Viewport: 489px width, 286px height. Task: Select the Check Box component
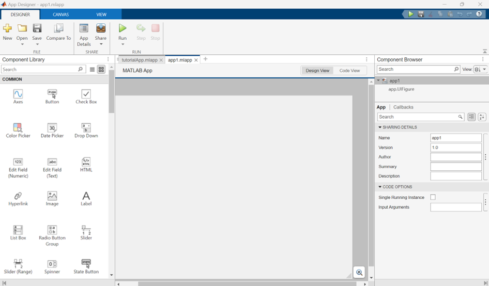click(x=86, y=97)
